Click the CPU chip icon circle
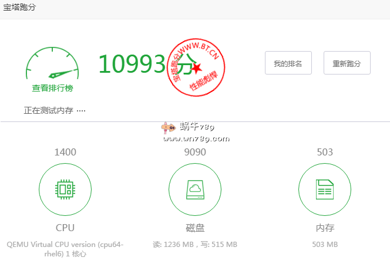Image resolution: width=390 pixels, height=264 pixels. pyautogui.click(x=65, y=189)
